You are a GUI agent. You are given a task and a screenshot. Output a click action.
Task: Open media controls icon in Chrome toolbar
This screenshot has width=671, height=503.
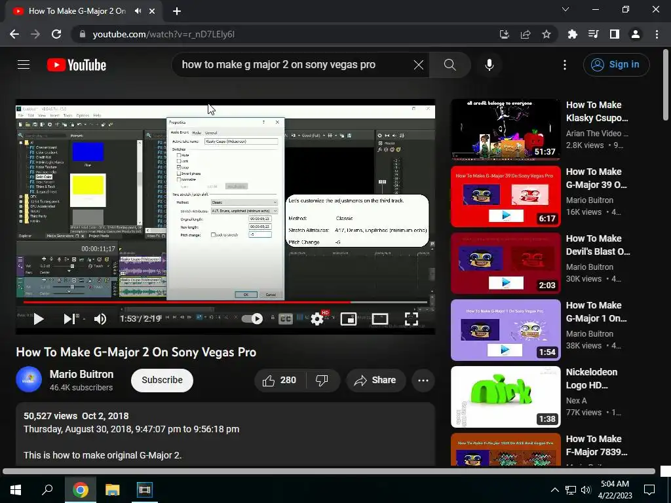tap(593, 34)
